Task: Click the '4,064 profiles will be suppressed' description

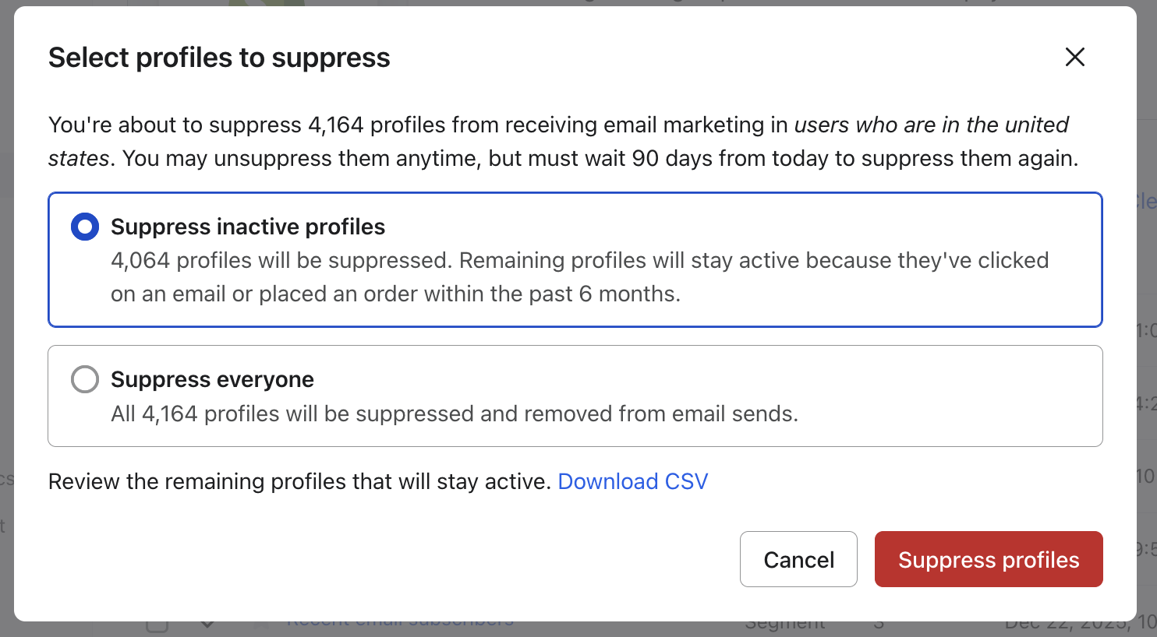Action: point(281,260)
